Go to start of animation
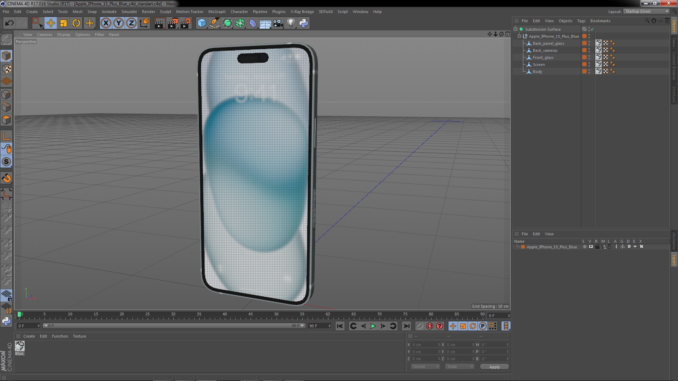This screenshot has width=678, height=381. tap(340, 326)
